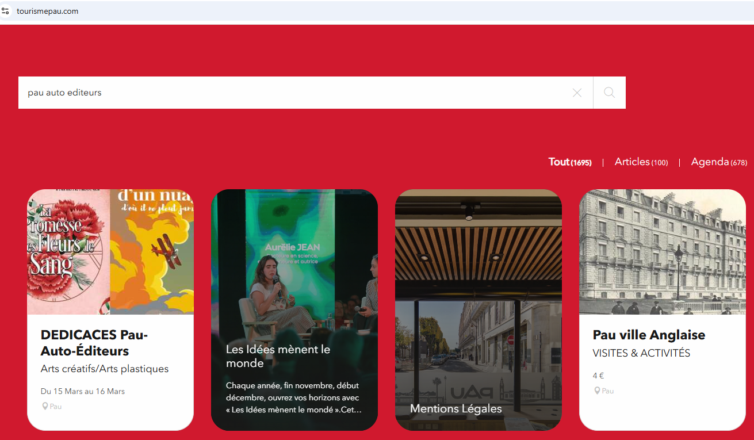Click the 'VISITES & ACTIVITÉS' category label
754x440 pixels.
coord(641,353)
